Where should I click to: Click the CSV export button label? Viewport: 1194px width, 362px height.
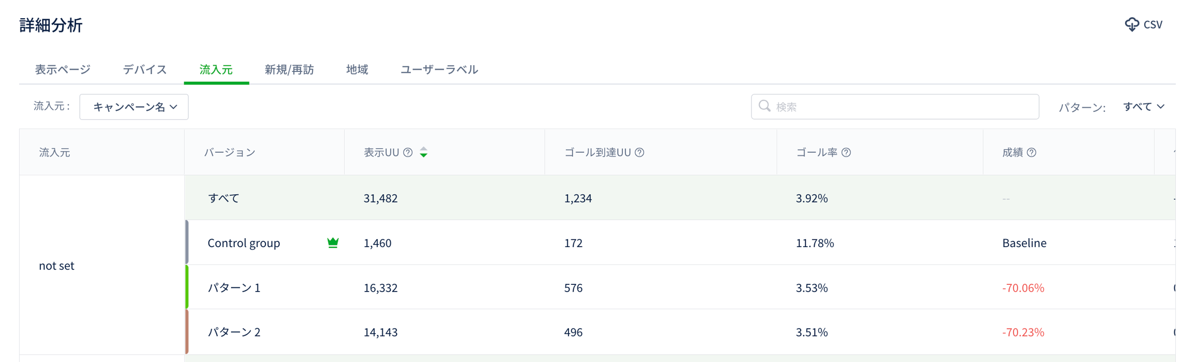click(x=1153, y=24)
